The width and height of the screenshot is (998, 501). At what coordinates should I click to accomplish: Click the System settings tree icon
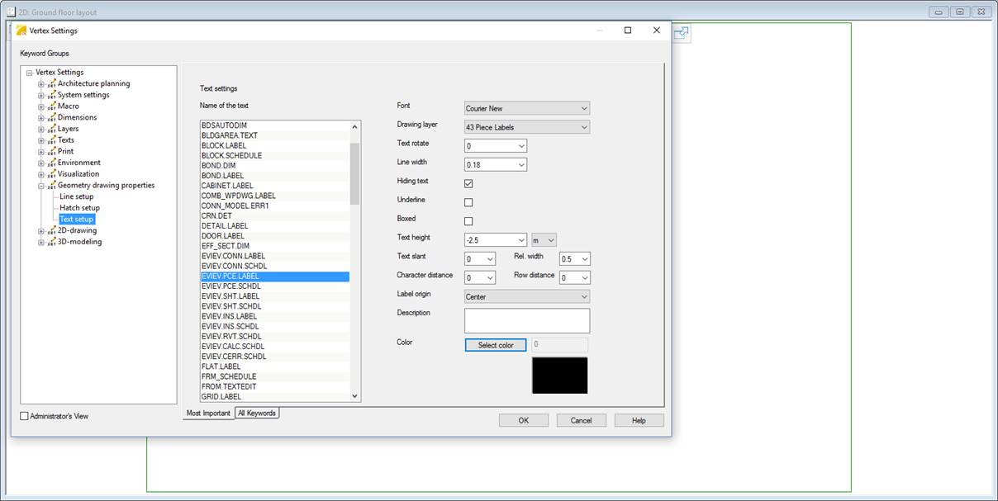51,95
